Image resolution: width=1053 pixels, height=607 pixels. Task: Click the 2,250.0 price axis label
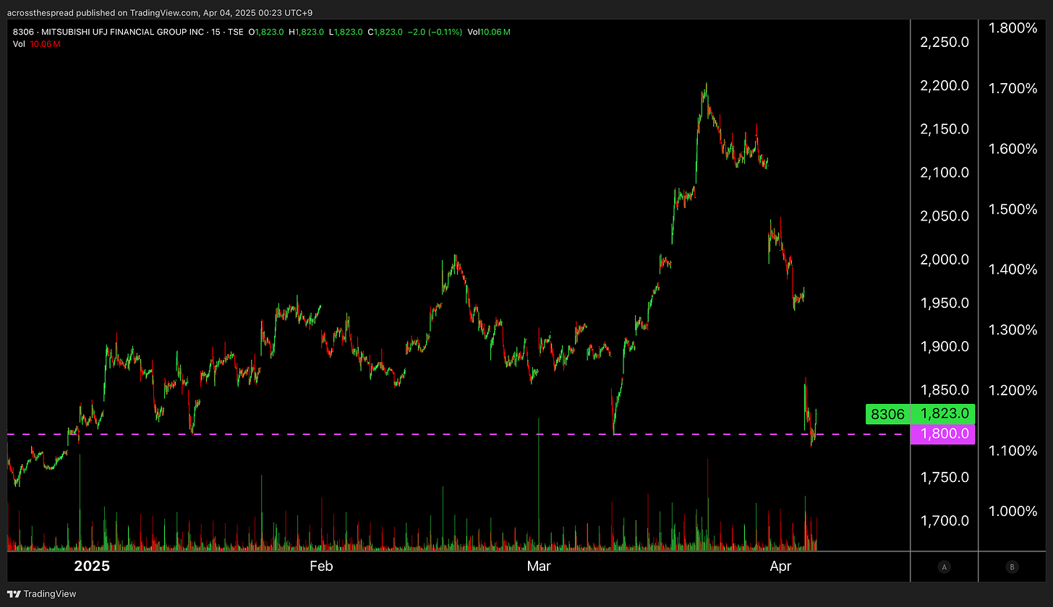[x=945, y=42]
